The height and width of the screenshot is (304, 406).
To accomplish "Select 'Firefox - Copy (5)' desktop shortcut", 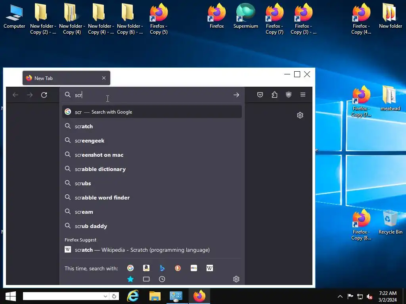I will (159, 19).
